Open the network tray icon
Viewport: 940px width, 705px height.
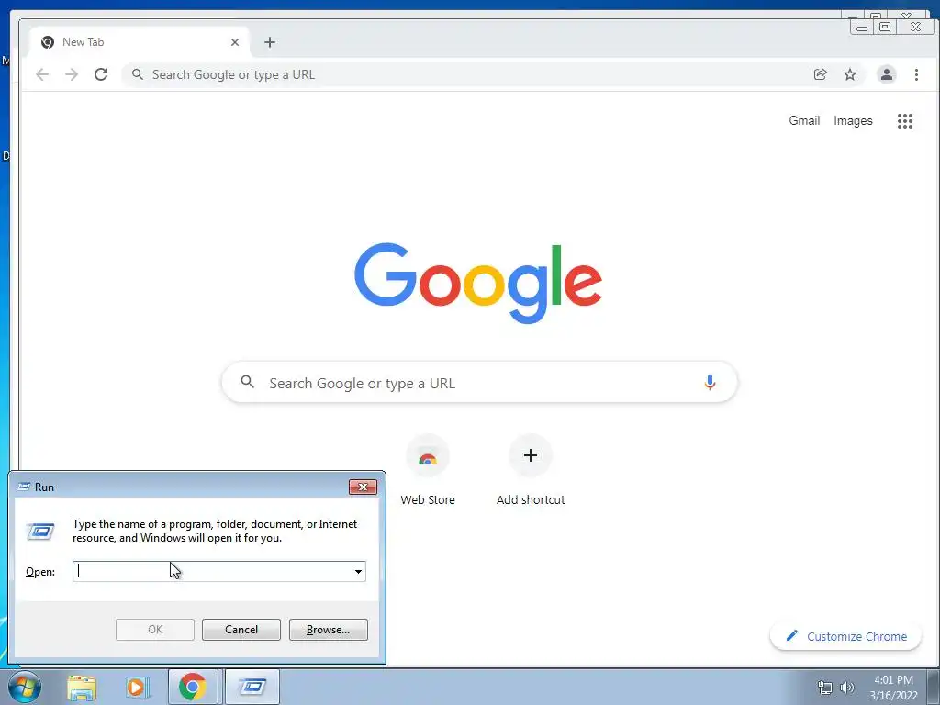825,688
